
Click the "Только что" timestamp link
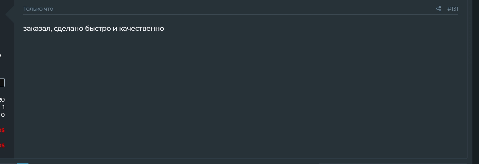38,9
